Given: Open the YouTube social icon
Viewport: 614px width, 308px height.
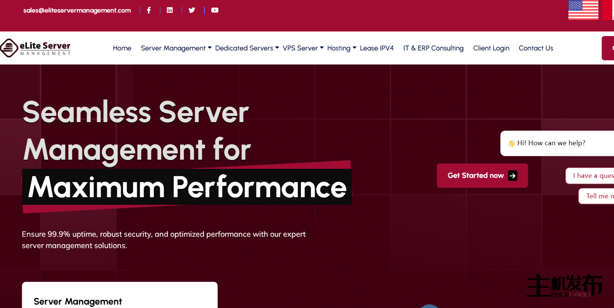Looking at the screenshot, I should tap(215, 10).
